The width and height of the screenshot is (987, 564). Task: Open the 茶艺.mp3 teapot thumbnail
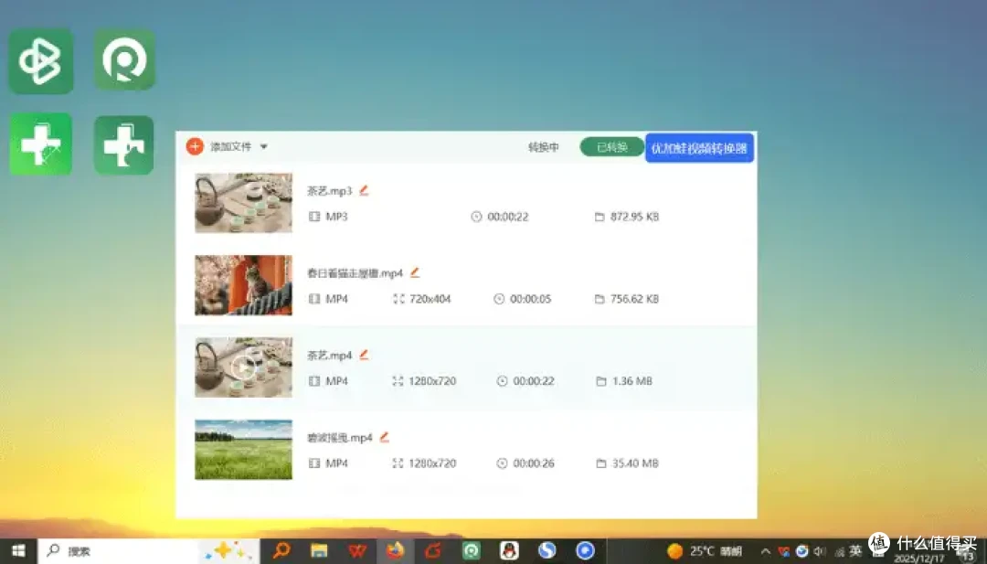[x=244, y=203]
